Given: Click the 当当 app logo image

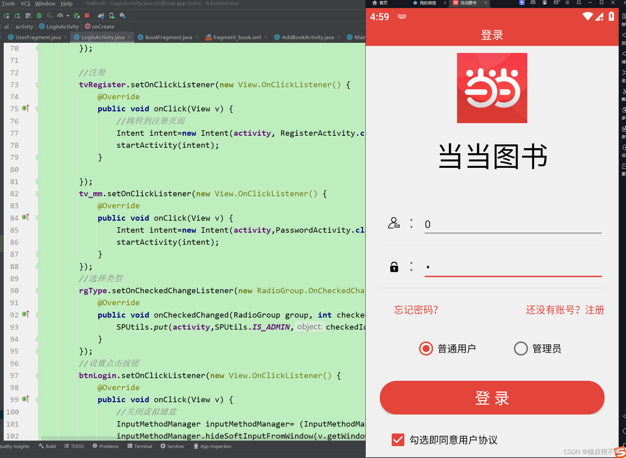Looking at the screenshot, I should point(492,88).
